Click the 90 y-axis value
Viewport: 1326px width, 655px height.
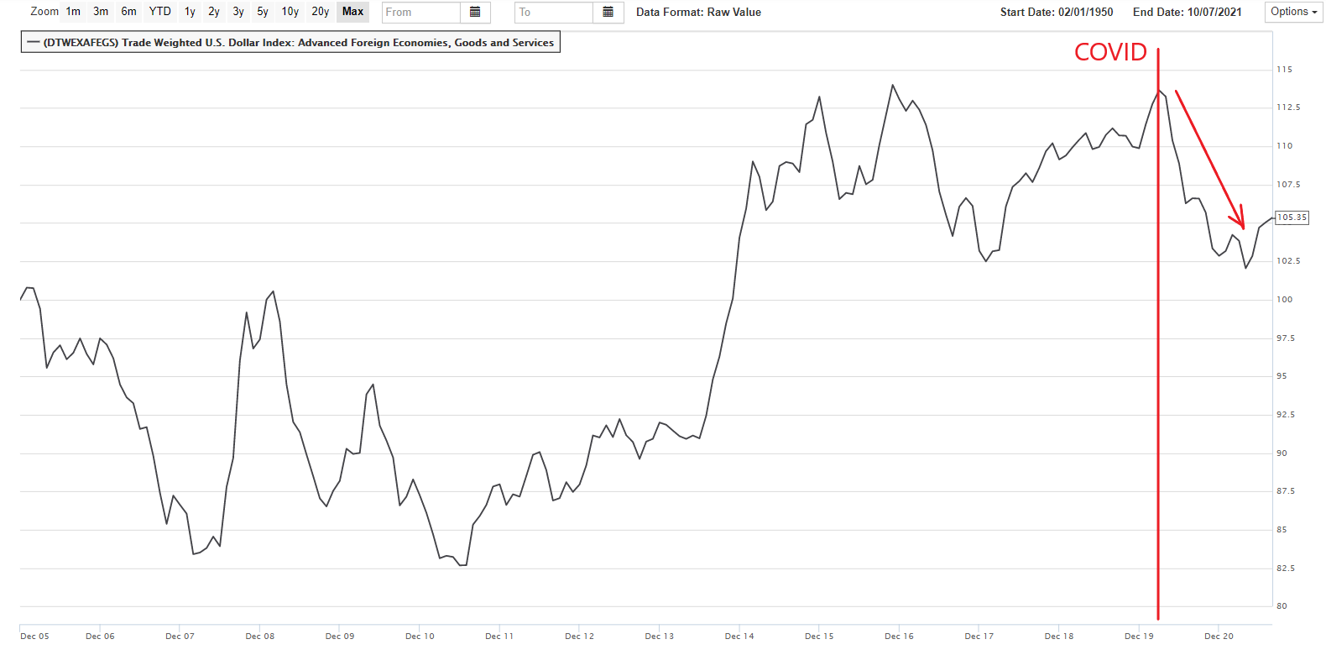coord(1282,453)
